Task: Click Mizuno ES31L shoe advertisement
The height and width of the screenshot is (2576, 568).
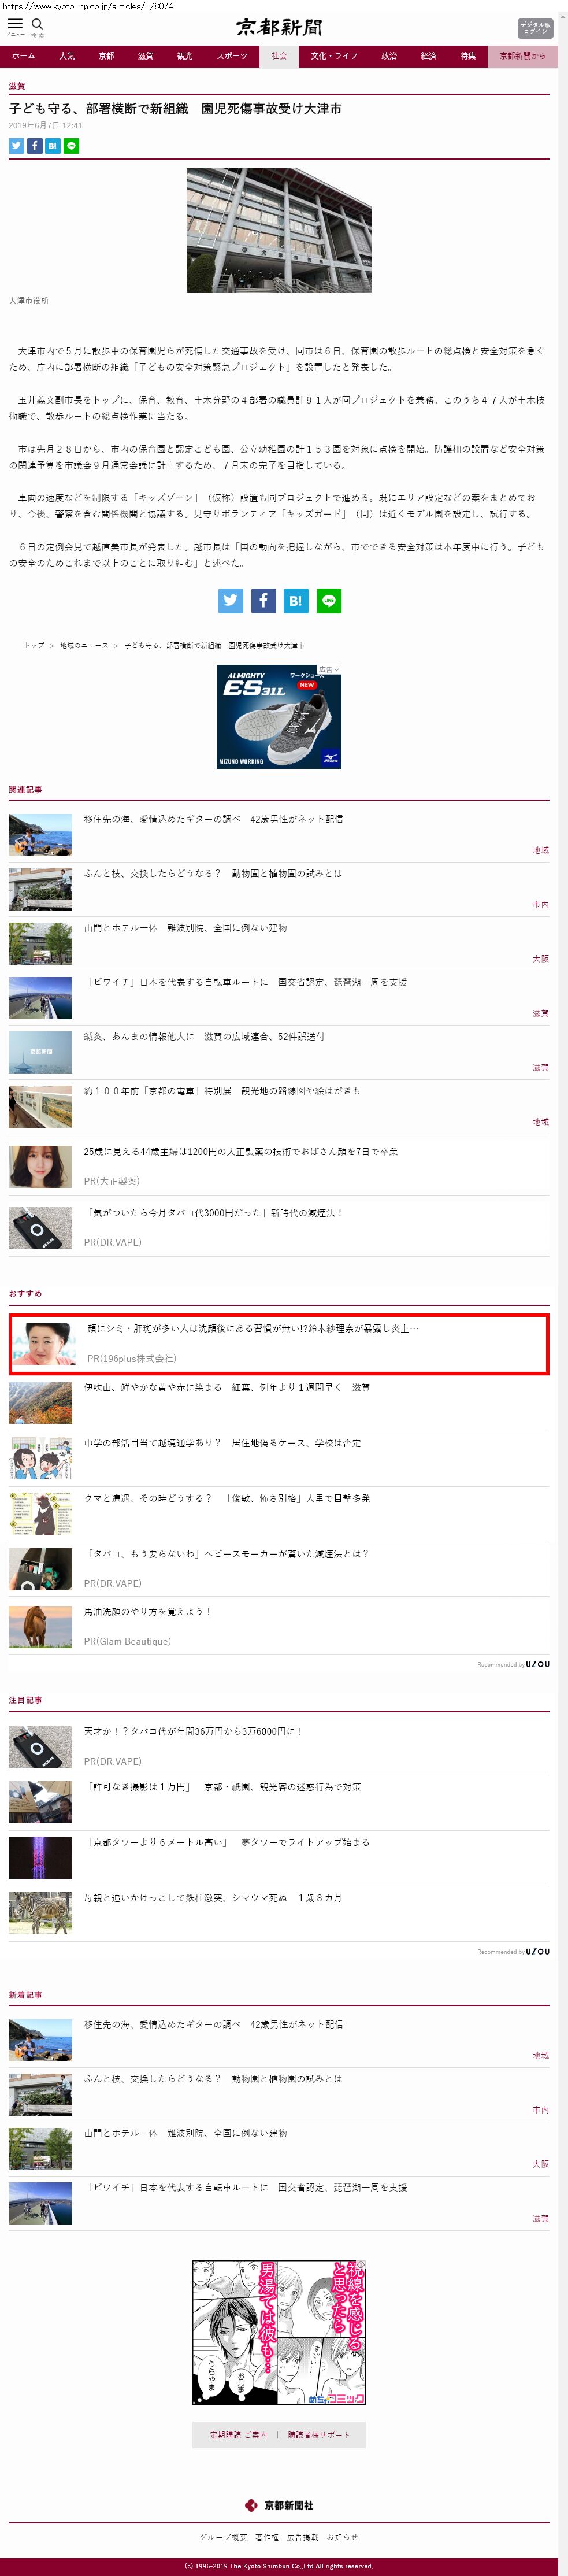Action: 279,717
